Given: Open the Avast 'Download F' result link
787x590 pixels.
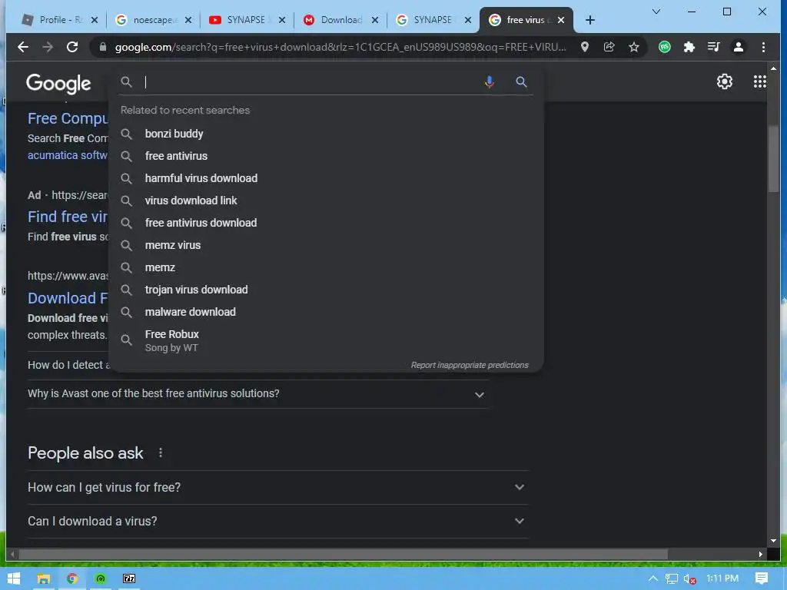Looking at the screenshot, I should point(68,298).
